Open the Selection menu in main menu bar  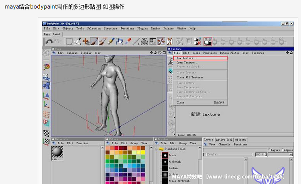[94, 29]
